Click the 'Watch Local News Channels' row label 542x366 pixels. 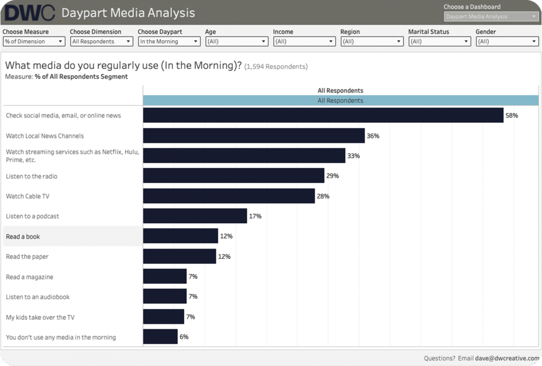(44, 136)
